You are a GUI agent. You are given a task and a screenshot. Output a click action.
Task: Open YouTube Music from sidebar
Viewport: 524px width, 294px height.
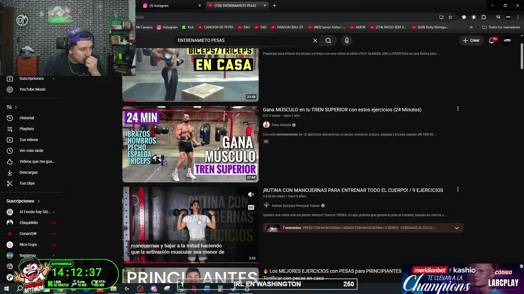click(x=32, y=89)
